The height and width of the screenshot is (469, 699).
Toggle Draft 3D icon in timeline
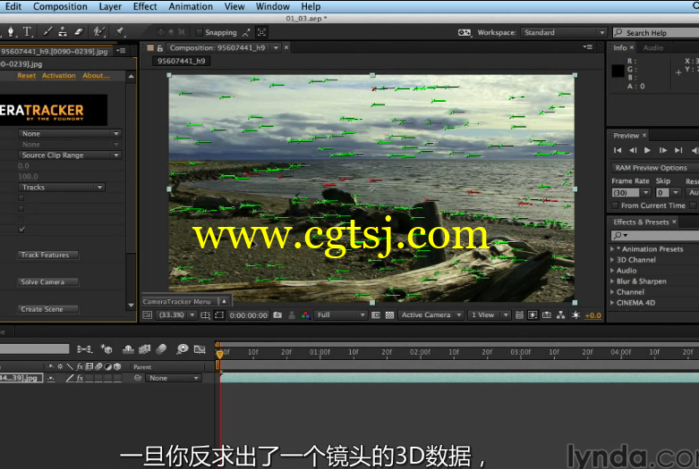tap(107, 349)
